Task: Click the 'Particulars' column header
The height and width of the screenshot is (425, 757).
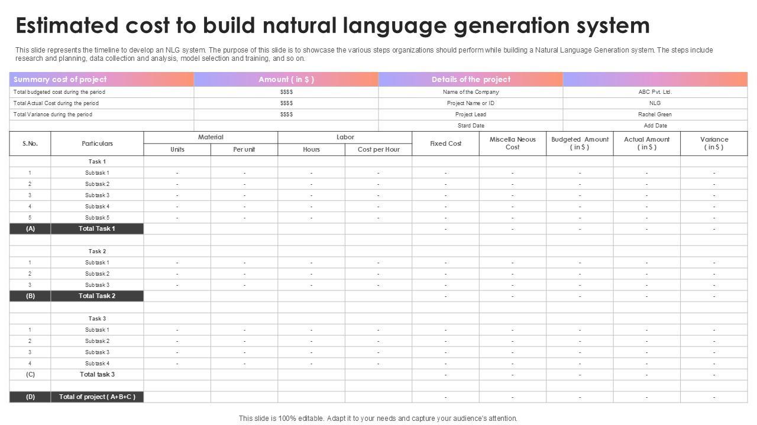Action: coord(97,143)
